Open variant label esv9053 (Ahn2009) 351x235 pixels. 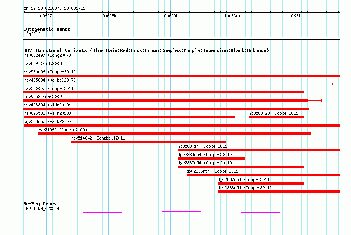[44, 97]
